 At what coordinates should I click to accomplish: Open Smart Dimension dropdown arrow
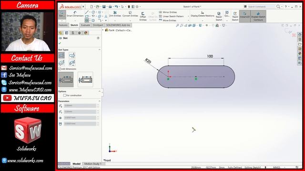click(75, 20)
